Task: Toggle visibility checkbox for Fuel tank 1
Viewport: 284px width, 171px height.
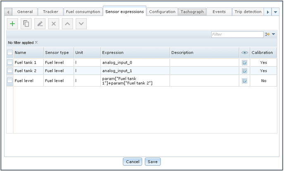Action: pyautogui.click(x=244, y=63)
